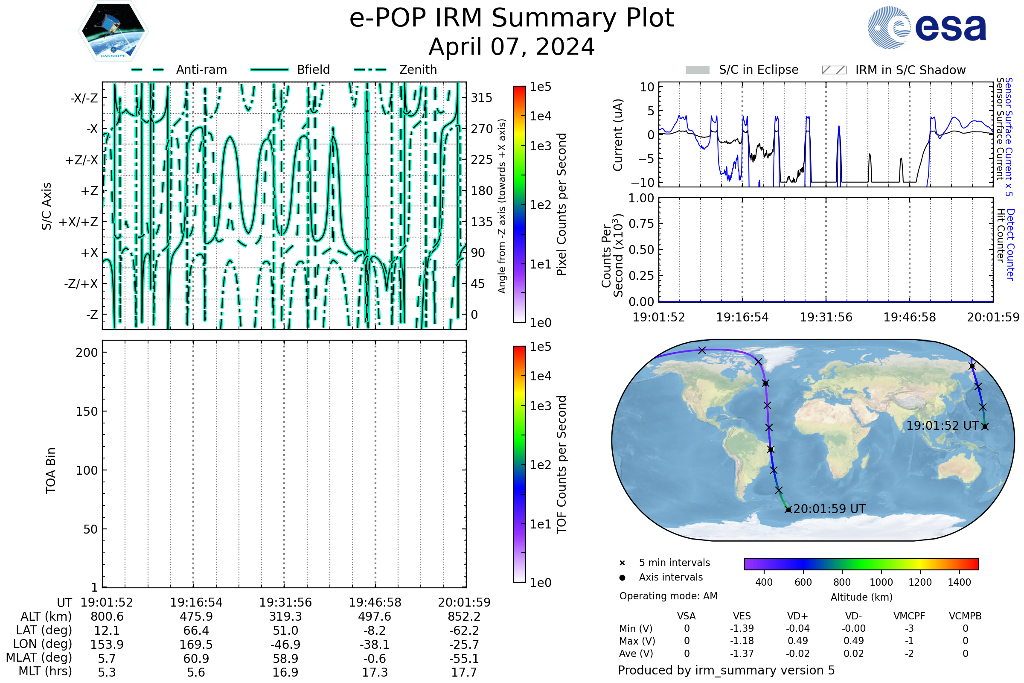This screenshot has width=1024, height=683.
Task: Click the VMCPF column header
Action: pyautogui.click(x=909, y=616)
